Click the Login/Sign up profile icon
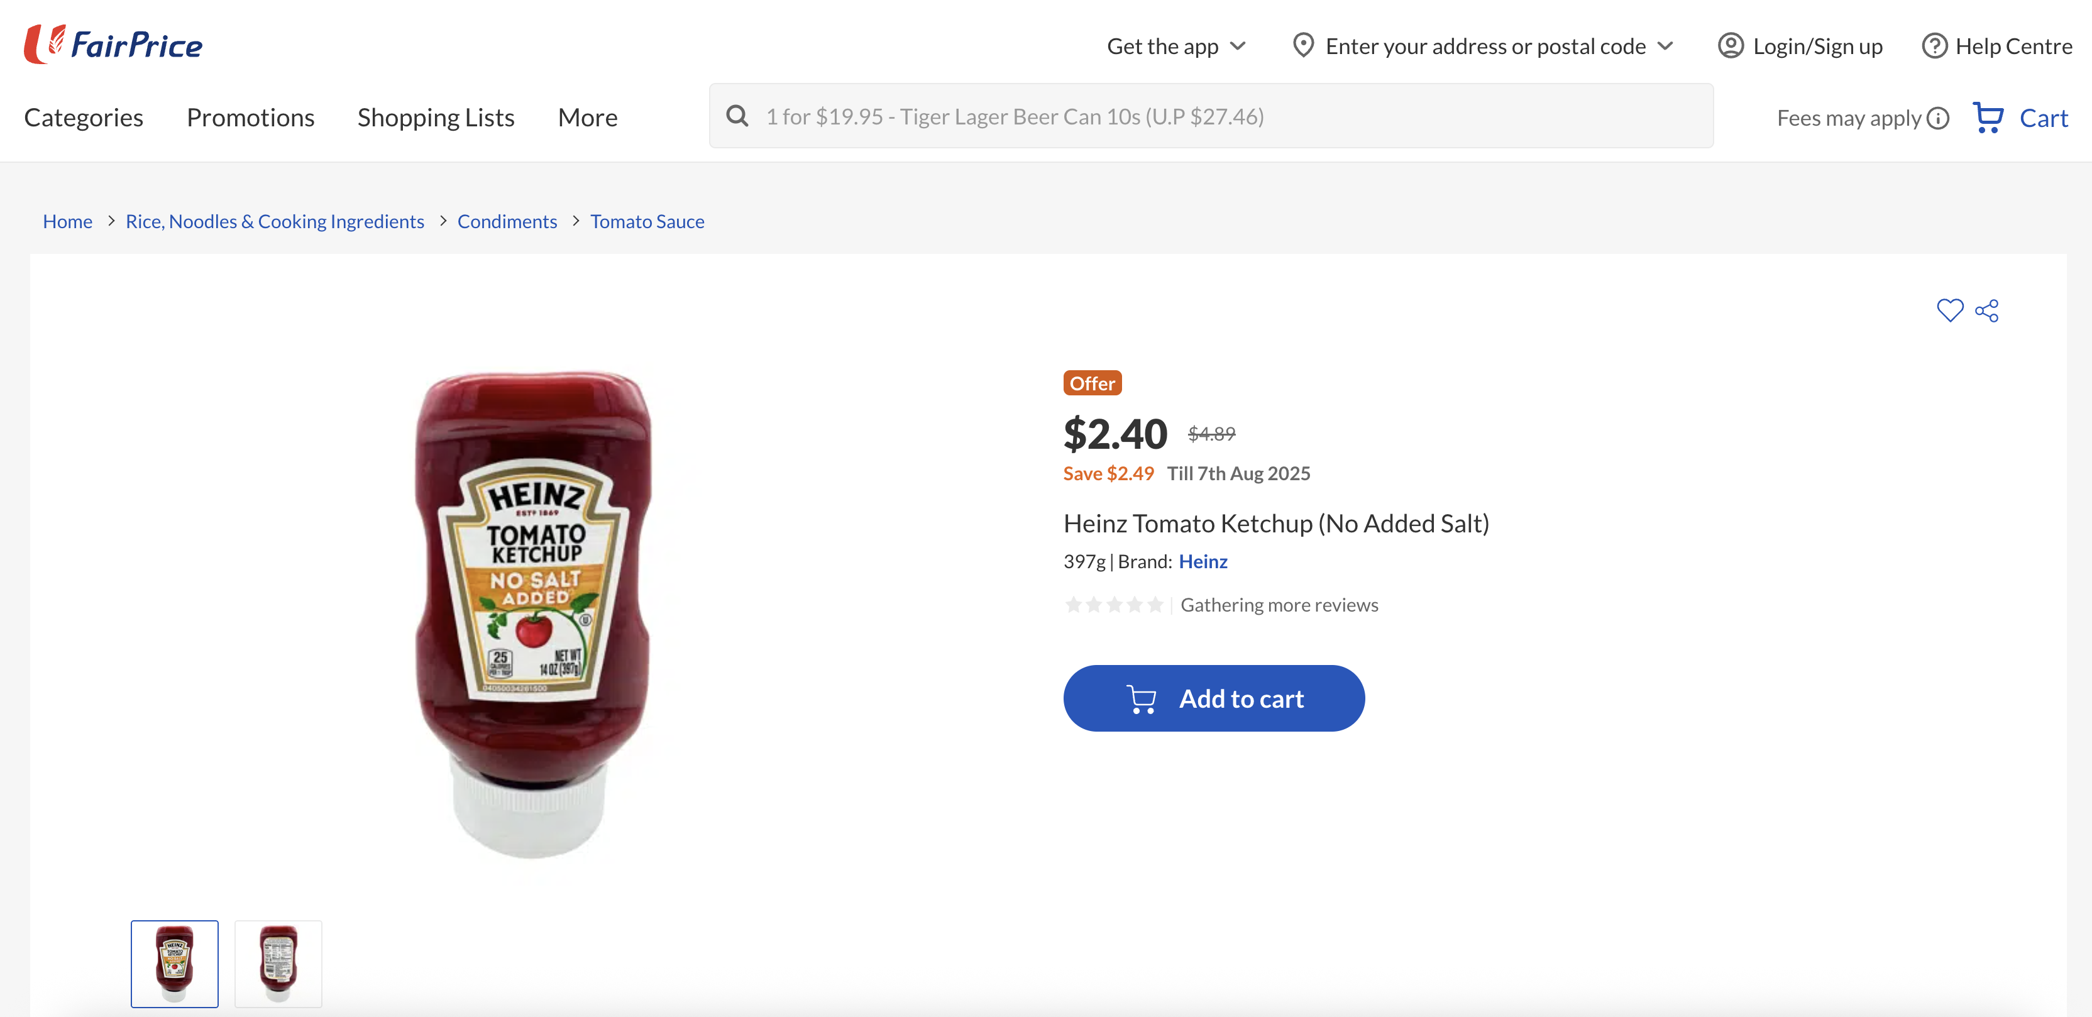This screenshot has width=2092, height=1017. [1730, 47]
